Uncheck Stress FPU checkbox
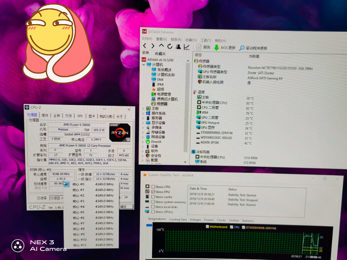 [153, 192]
